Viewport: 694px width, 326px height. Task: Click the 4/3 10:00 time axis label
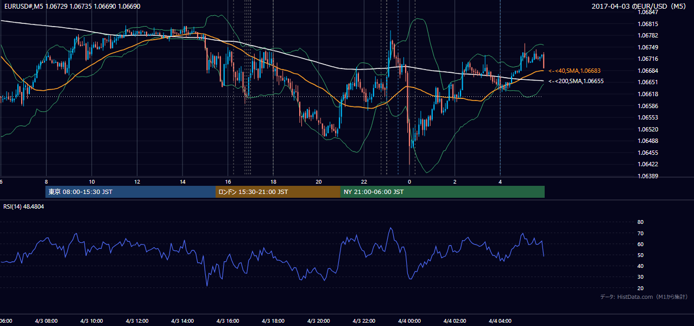click(92, 321)
